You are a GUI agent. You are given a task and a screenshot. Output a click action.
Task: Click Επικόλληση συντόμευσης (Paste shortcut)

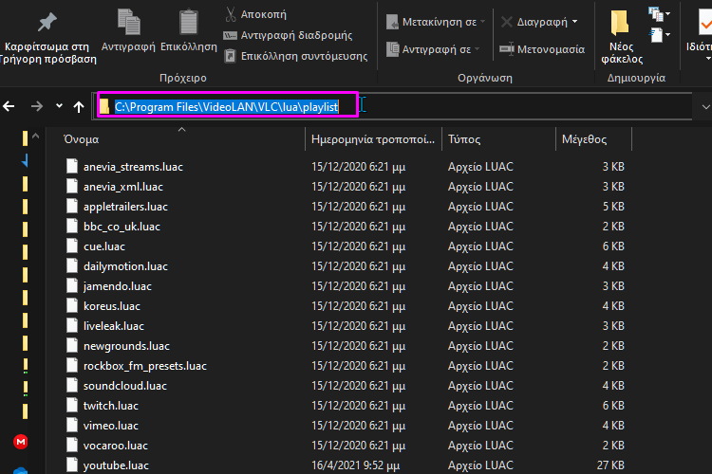(x=295, y=56)
